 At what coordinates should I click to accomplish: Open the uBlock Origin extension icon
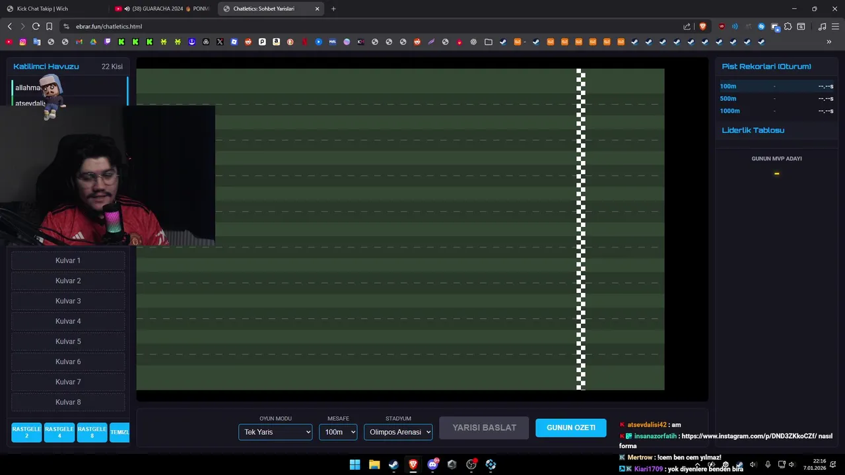point(722,26)
